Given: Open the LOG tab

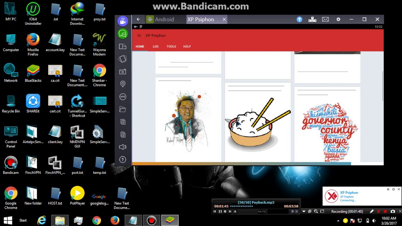Looking at the screenshot, I should (x=155, y=46).
